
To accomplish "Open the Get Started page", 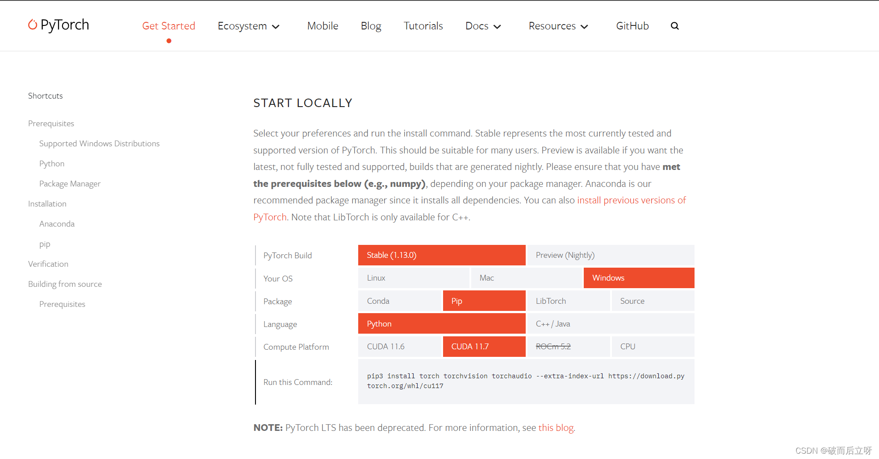I will [168, 26].
